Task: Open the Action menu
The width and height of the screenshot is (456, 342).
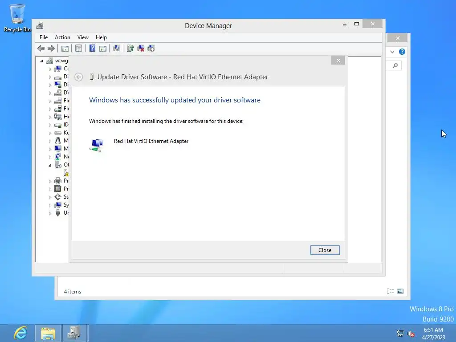Action: (x=62, y=37)
